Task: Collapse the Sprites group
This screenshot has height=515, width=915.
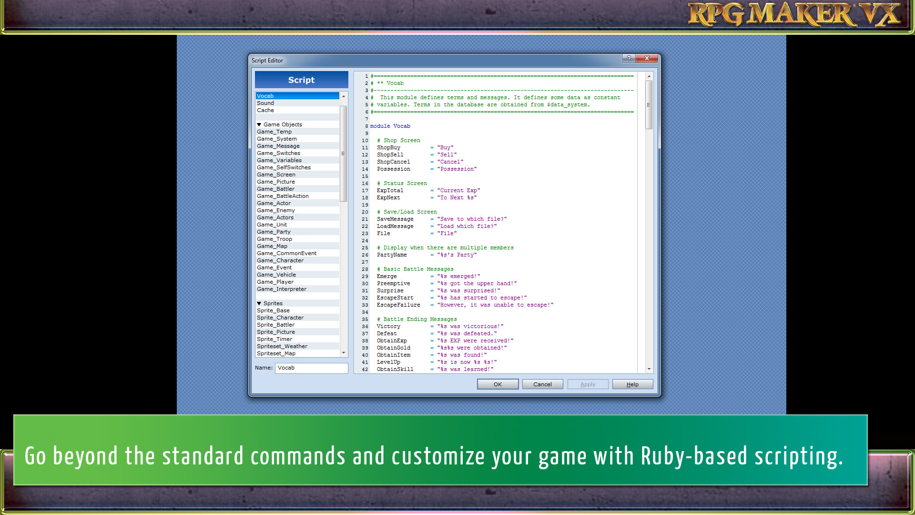Action: point(259,303)
